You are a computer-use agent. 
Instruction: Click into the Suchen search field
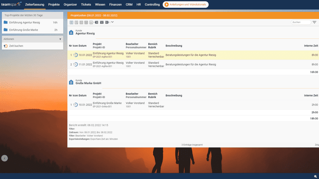(301, 22)
